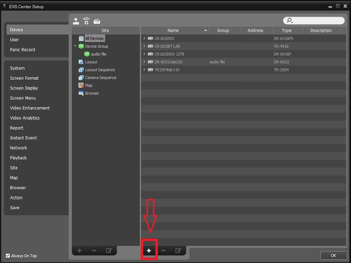The height and width of the screenshot is (263, 351).
Task: Click the TR-2504 type cell
Action: point(281,69)
